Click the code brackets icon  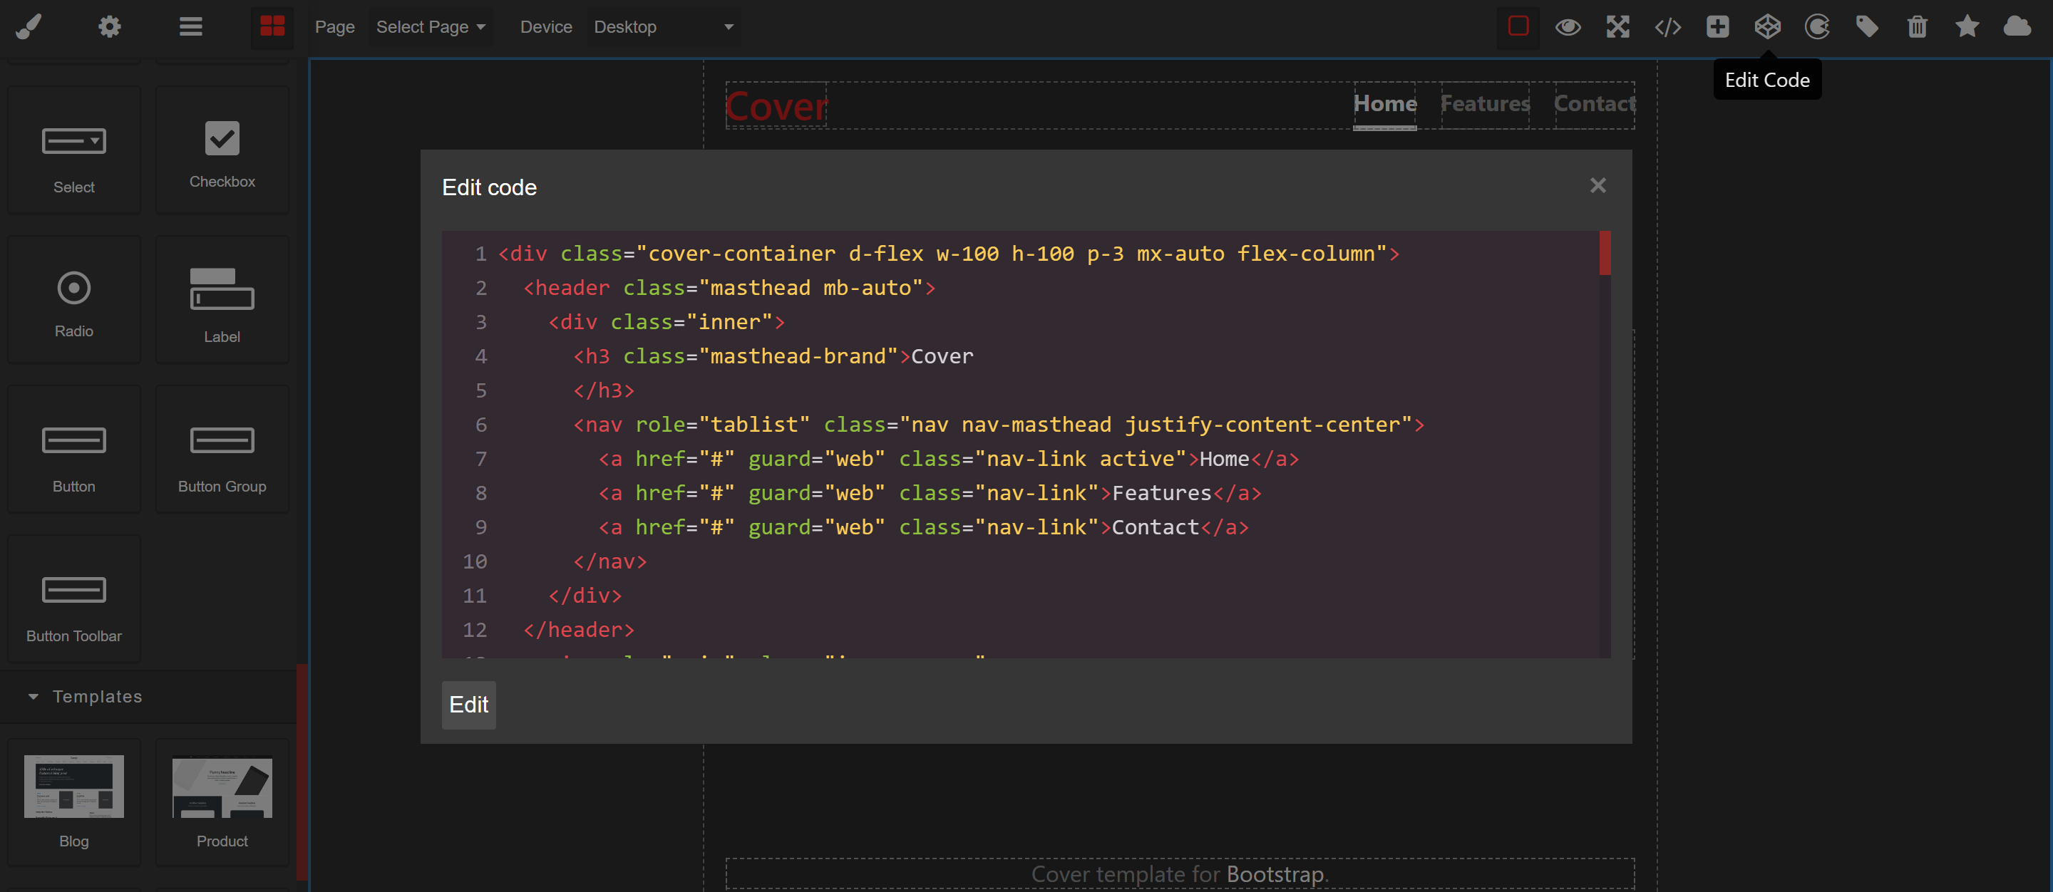(1667, 27)
